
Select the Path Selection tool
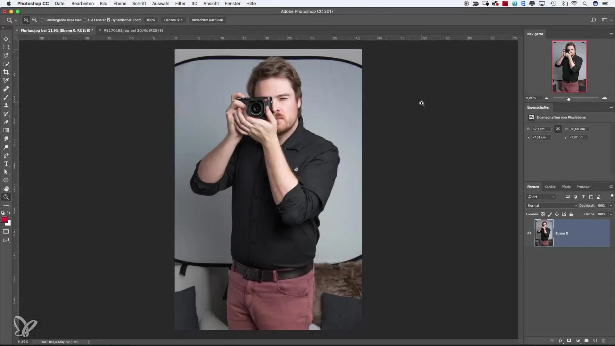pos(6,172)
